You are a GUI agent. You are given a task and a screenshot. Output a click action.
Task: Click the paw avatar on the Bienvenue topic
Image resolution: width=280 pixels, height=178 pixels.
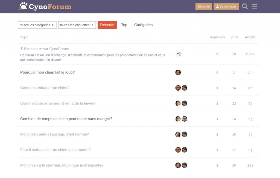pyautogui.click(x=178, y=54)
